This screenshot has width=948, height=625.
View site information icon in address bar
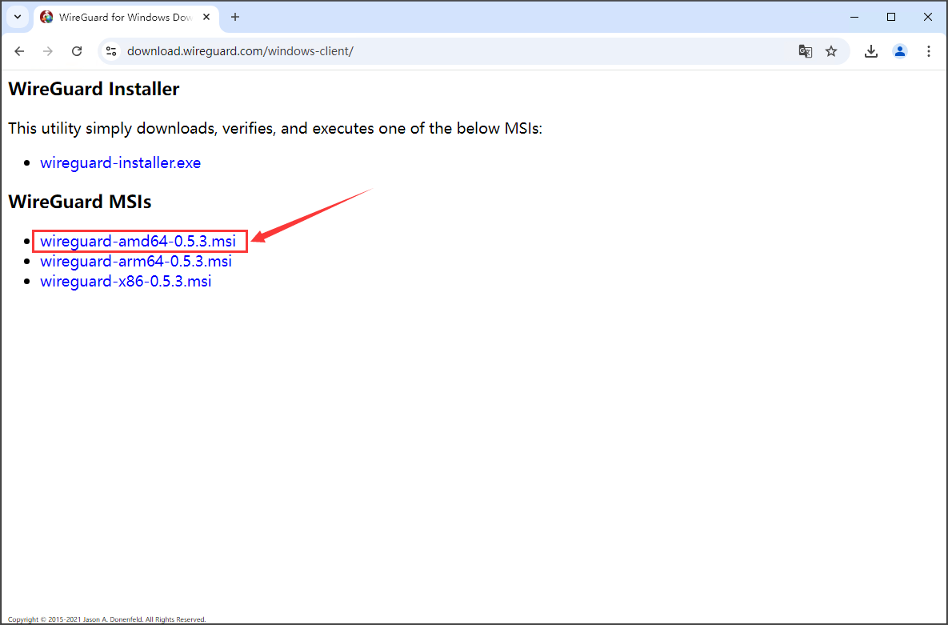111,51
